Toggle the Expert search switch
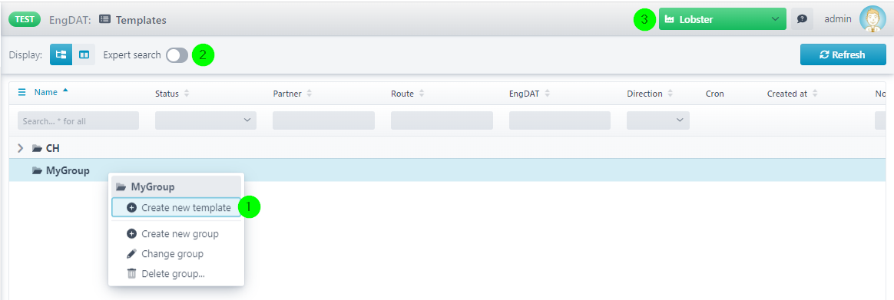 point(177,55)
